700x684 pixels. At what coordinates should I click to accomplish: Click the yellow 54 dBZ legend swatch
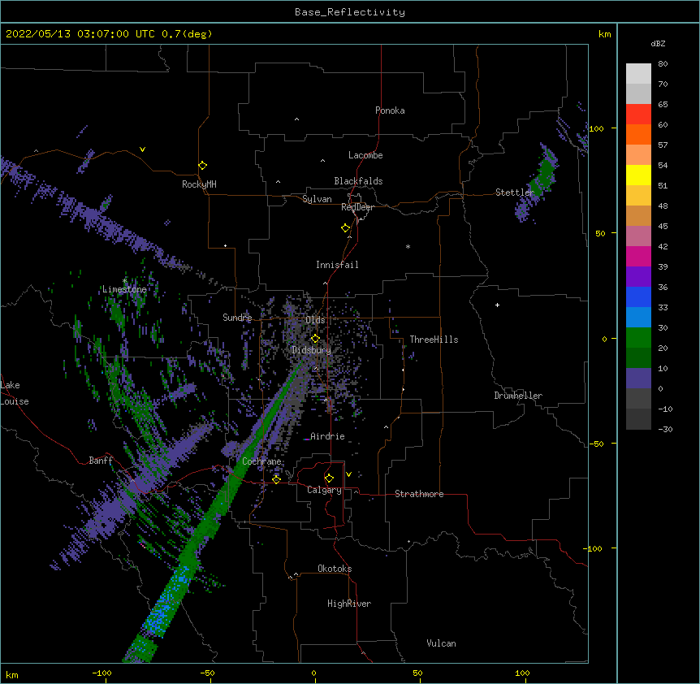(x=638, y=175)
